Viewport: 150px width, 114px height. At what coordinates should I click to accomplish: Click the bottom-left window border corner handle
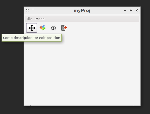27,106
